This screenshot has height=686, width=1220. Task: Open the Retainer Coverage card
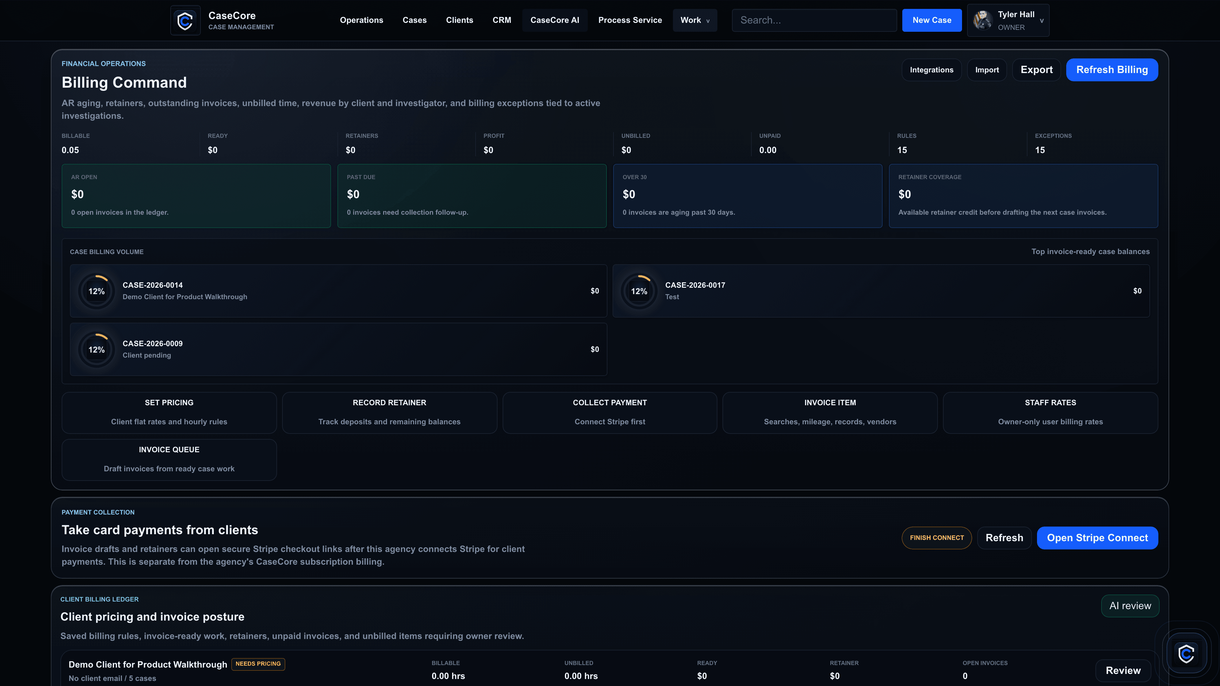(1023, 196)
